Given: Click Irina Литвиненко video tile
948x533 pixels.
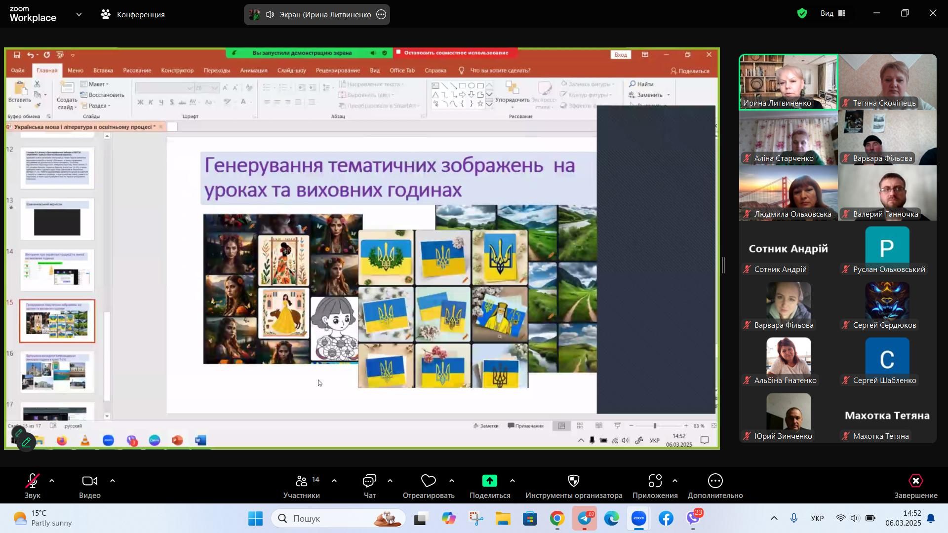Looking at the screenshot, I should click(x=789, y=82).
